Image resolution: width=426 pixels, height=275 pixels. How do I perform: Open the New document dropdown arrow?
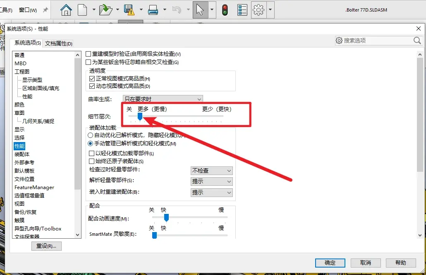point(94,10)
